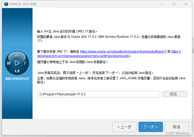Minimize the SIMULIA 2023 installer window

click(162, 4)
